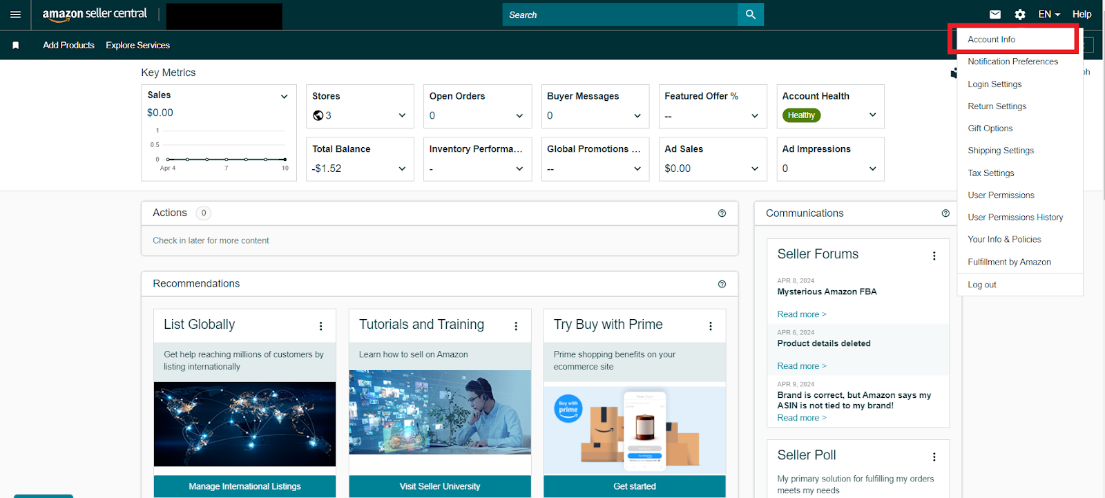This screenshot has width=1105, height=498.
Task: Choose Log out from settings menu
Action: coord(981,285)
